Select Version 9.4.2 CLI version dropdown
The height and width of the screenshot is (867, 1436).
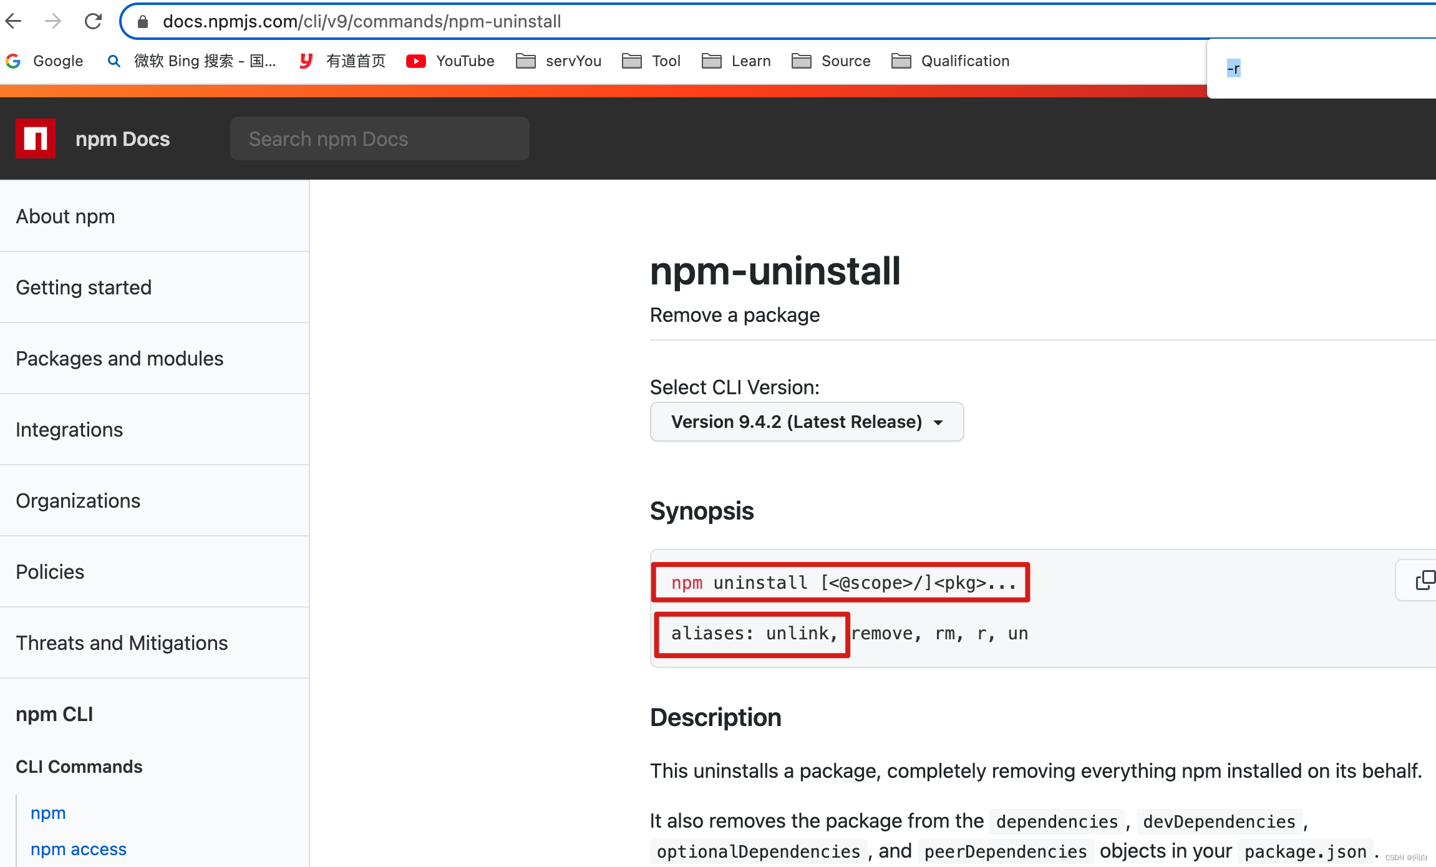tap(806, 422)
